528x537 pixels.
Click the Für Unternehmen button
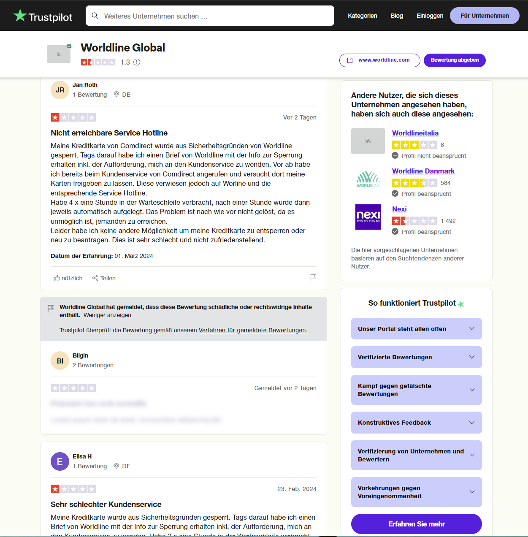pos(485,16)
